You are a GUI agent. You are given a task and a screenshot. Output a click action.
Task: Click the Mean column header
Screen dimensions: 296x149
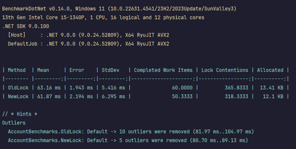pyautogui.click(x=43, y=70)
